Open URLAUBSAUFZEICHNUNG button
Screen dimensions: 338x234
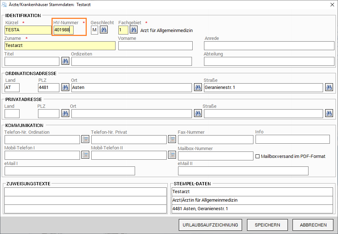[x=210, y=225]
